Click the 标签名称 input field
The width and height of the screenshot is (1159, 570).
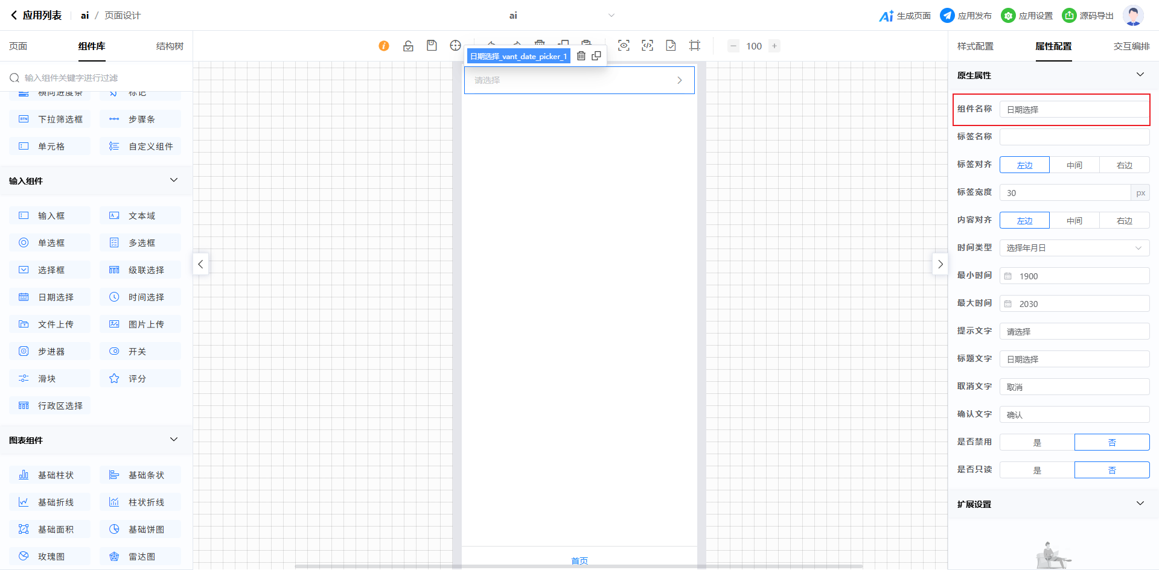(1074, 138)
